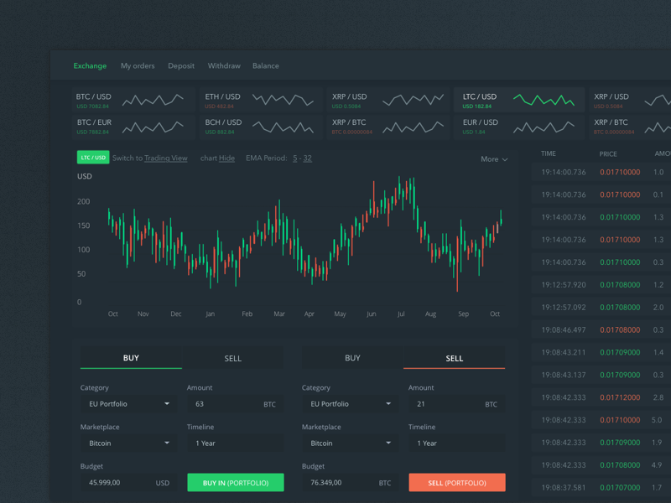
Task: Open the EUR/USD market ticker
Action: pos(516,127)
